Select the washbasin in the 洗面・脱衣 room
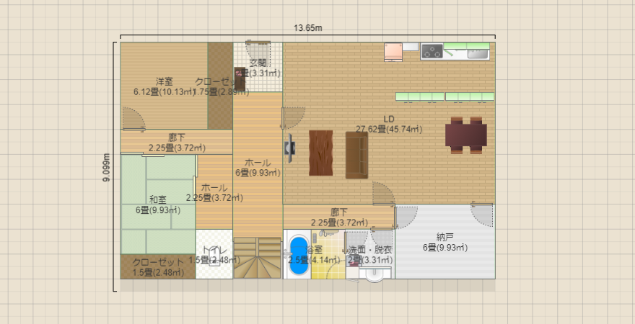This screenshot has height=324, width=635. 375,274
